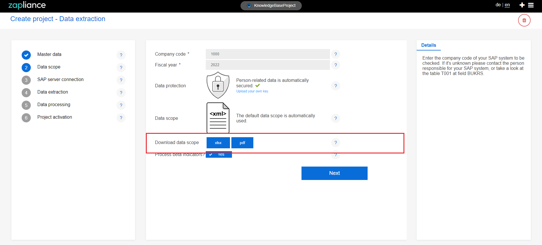Click 'The default data scope is automatically used' text
The height and width of the screenshot is (245, 542).
click(x=276, y=118)
